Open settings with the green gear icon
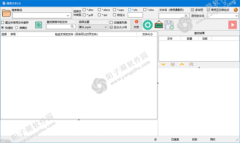240x143 pixels. coord(148,25)
